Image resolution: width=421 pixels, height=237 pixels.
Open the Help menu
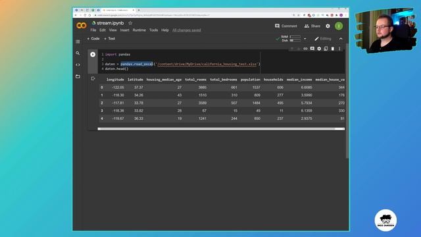click(165, 30)
